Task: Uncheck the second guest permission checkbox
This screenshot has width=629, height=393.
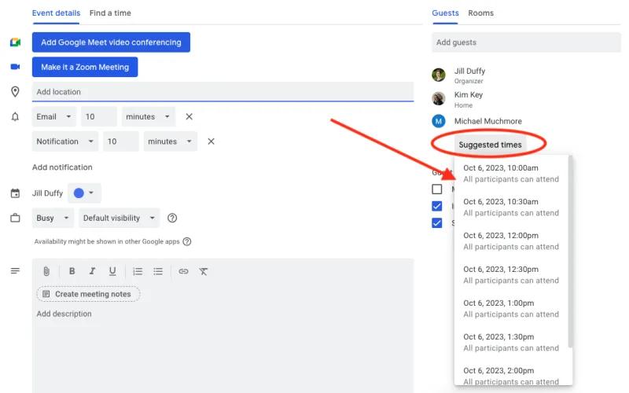Action: tap(437, 206)
